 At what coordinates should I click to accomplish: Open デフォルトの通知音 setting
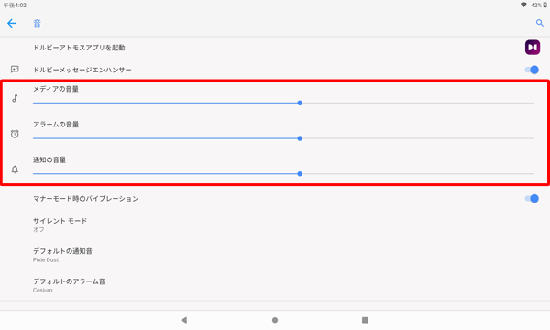275,255
